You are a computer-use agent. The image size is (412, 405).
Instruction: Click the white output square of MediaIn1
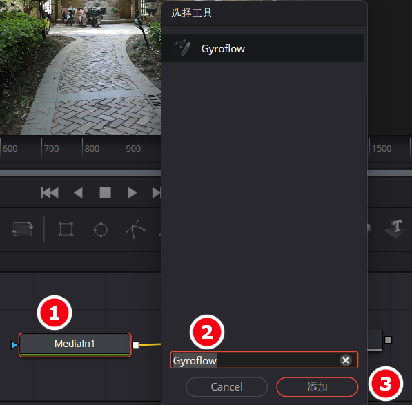click(135, 345)
